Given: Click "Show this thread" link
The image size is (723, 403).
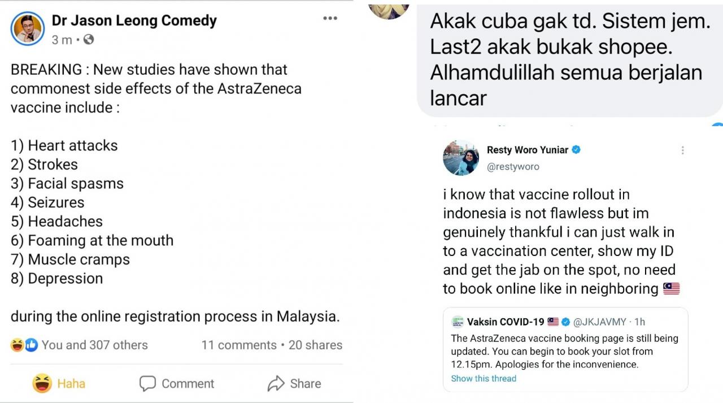Looking at the screenshot, I should [x=484, y=379].
